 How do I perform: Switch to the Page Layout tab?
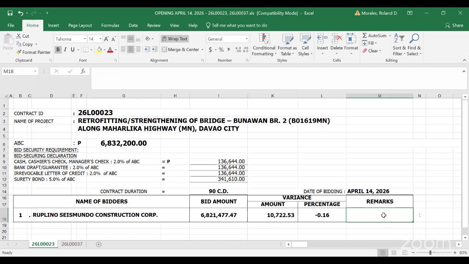[x=80, y=25]
